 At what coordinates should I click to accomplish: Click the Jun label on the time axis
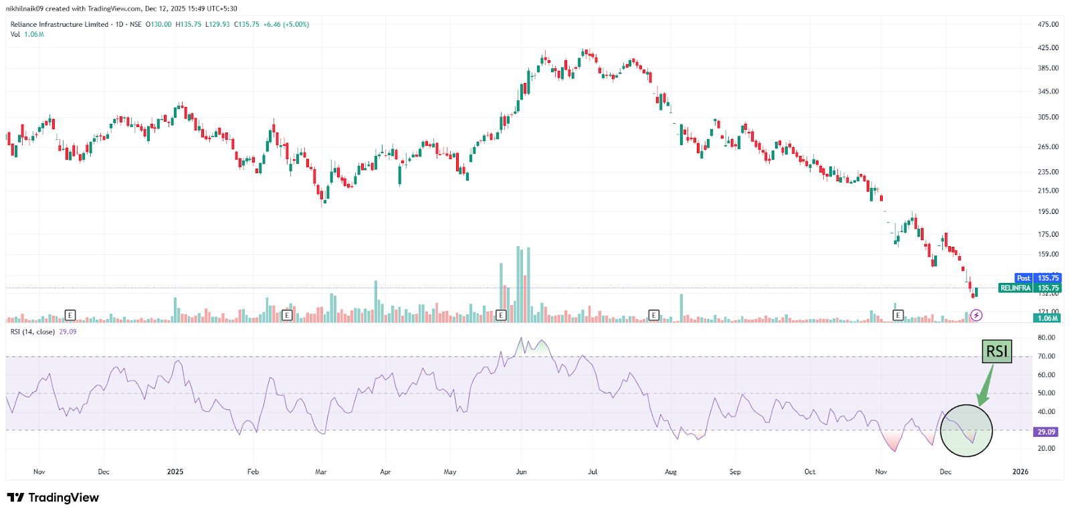(522, 472)
